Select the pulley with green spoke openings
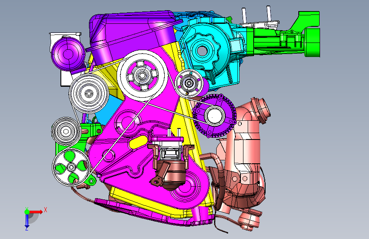Viewport: 369px width, 239px height. (71, 167)
